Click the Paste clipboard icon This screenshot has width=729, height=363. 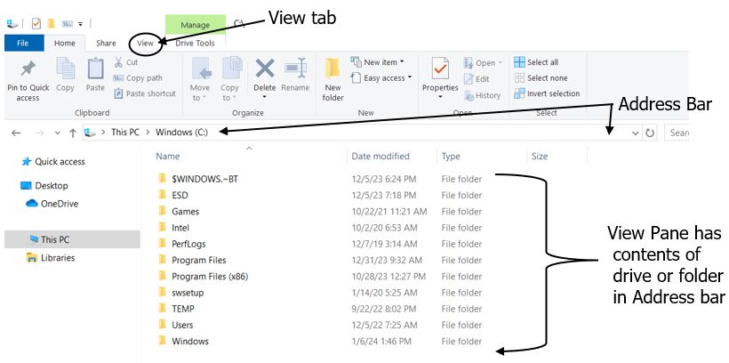pos(95,69)
